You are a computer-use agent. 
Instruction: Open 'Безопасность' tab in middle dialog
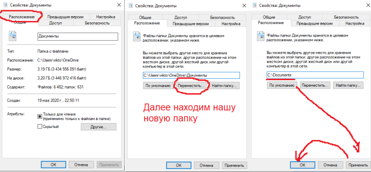tap(223, 18)
